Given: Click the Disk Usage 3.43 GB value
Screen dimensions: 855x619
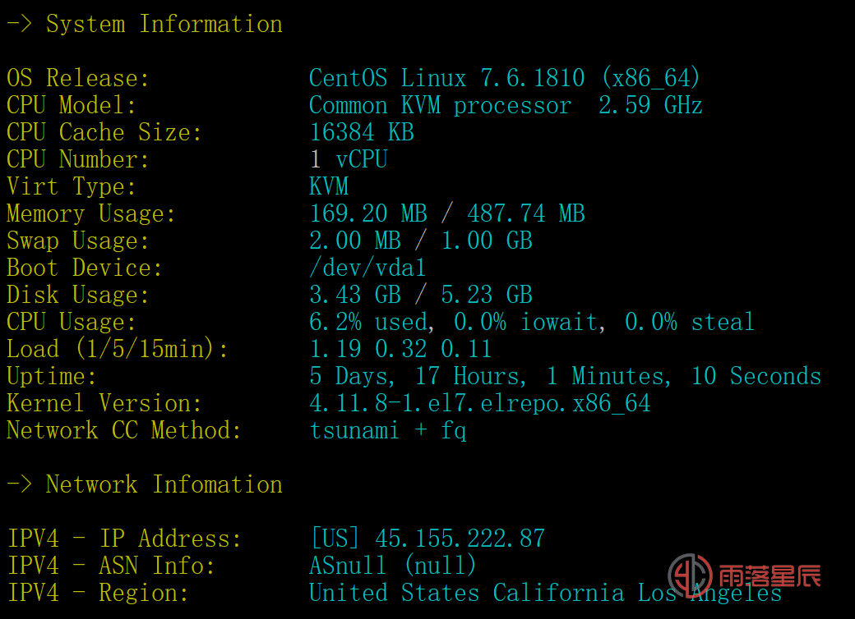Looking at the screenshot, I should [x=355, y=295].
